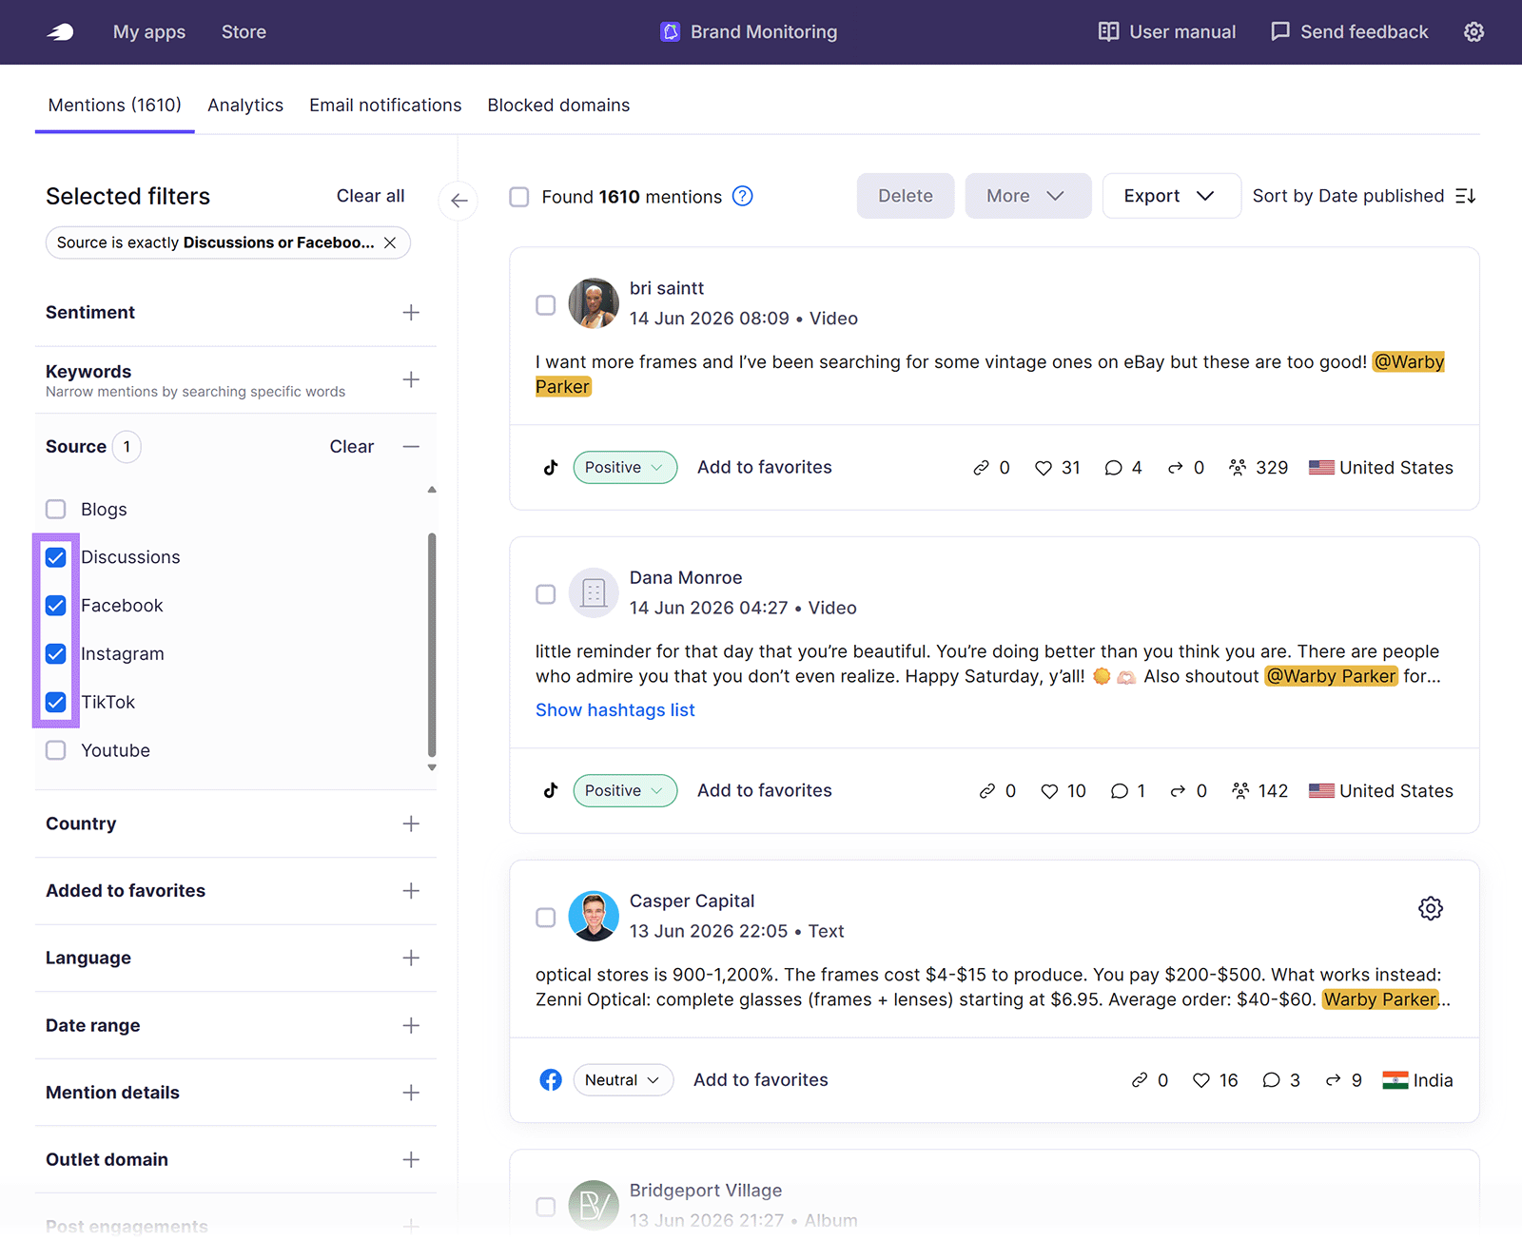Screen dimensions: 1522x1240
Task: Click the Semrush logo icon
Action: coord(61,32)
